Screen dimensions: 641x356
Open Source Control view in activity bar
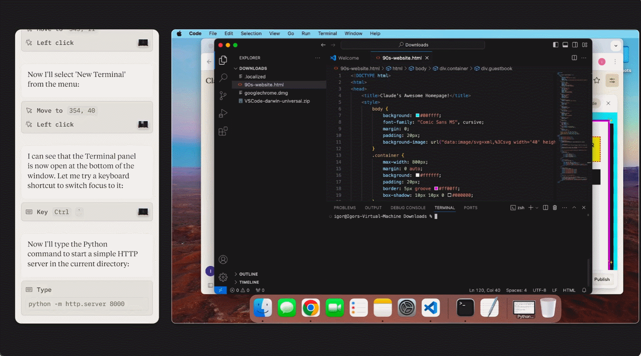(x=223, y=96)
